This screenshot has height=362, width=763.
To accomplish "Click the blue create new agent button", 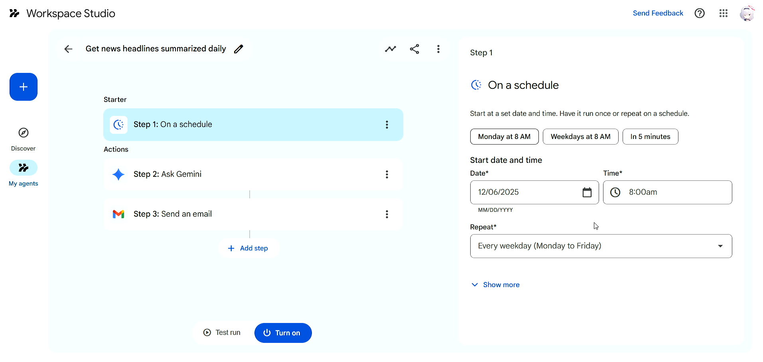I will (24, 87).
